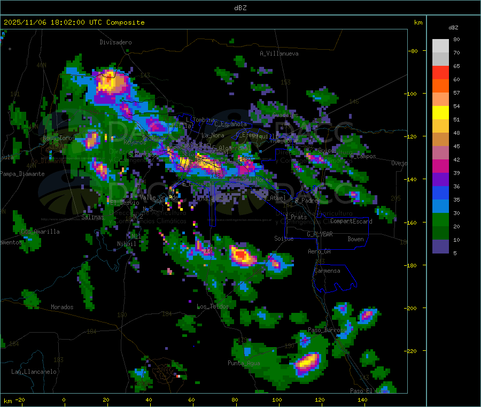Screen dimensions: 481x407
Task: Click the Lag.Llancanelo place label
Action: click(x=34, y=372)
